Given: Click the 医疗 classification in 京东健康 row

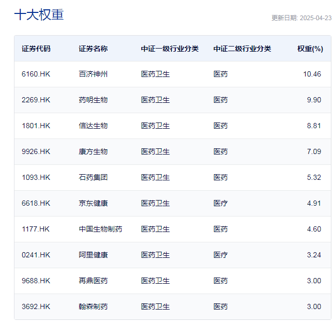Looking at the screenshot, I should click(x=220, y=203).
